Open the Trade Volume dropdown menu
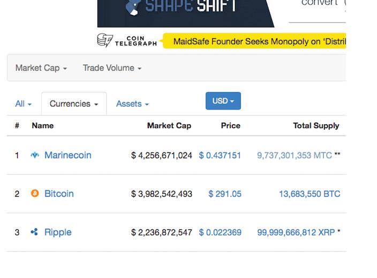Image resolution: width=377 pixels, height=278 pixels. (112, 68)
